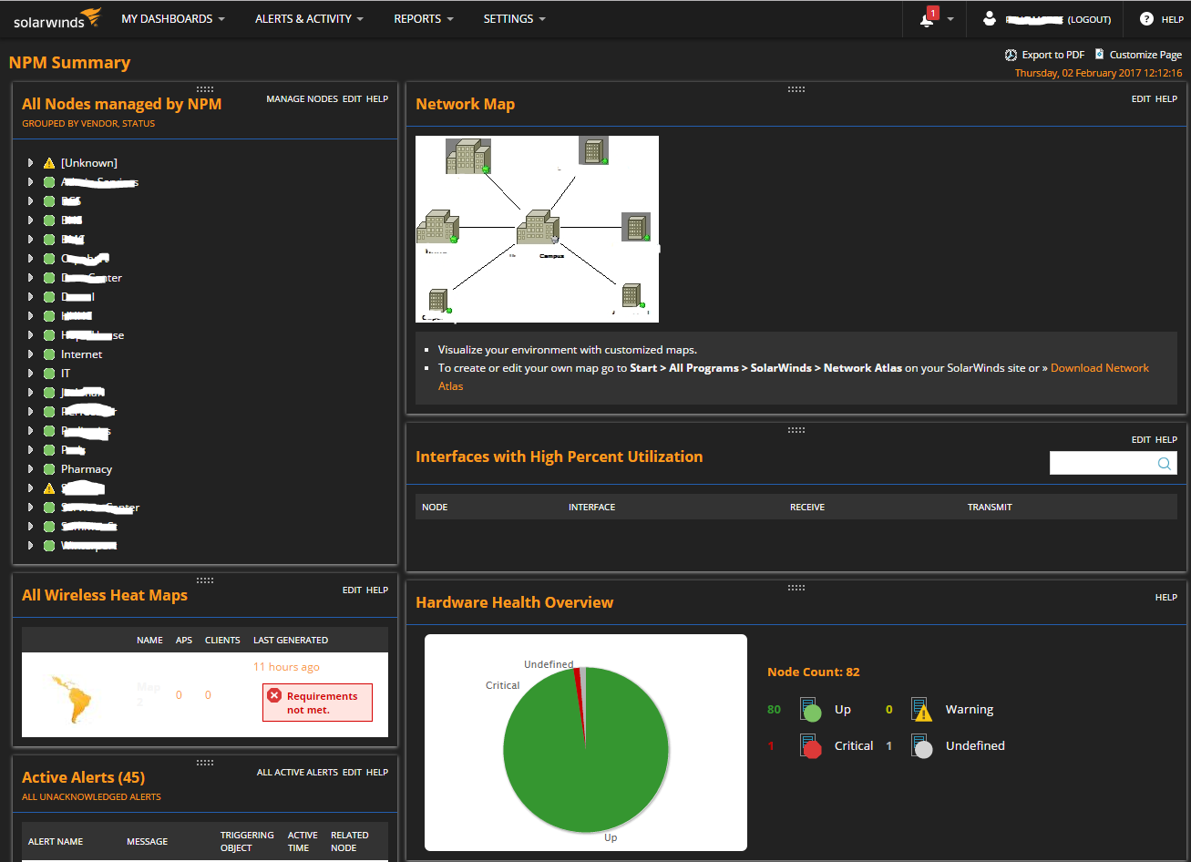This screenshot has height=862, width=1191.
Task: Open the Alerts & Activity menu
Action: click(x=309, y=19)
